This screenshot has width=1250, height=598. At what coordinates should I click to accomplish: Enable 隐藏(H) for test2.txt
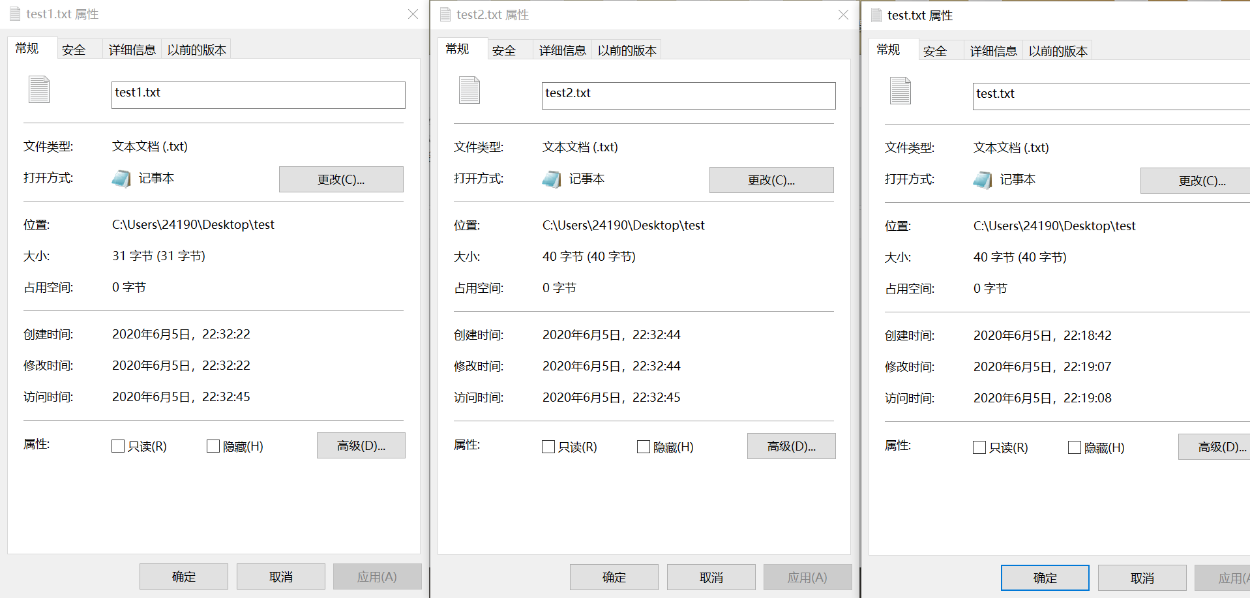pos(643,447)
